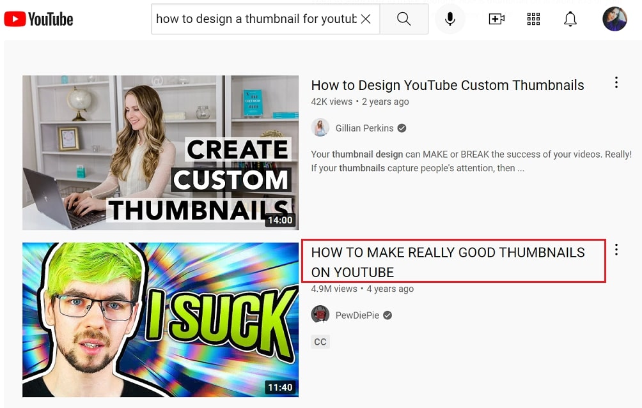
Task: Open the notifications bell
Action: point(570,19)
